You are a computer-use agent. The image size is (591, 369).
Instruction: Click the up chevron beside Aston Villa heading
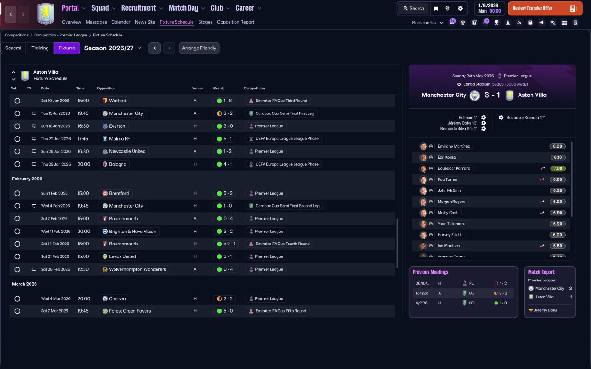point(13,72)
